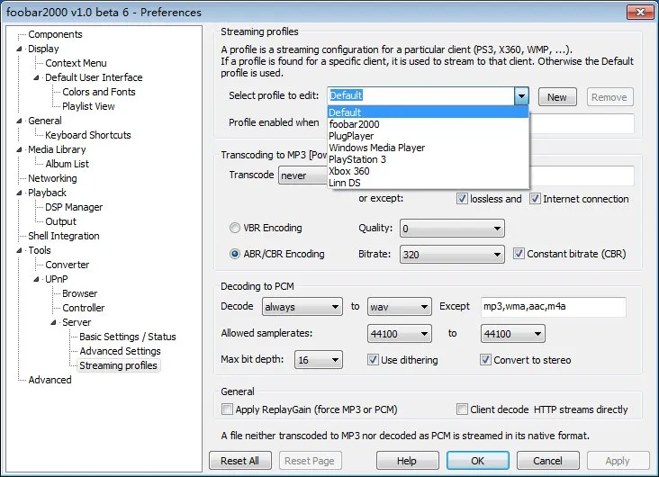
Task: Open the Decode always dropdown
Action: click(x=302, y=307)
